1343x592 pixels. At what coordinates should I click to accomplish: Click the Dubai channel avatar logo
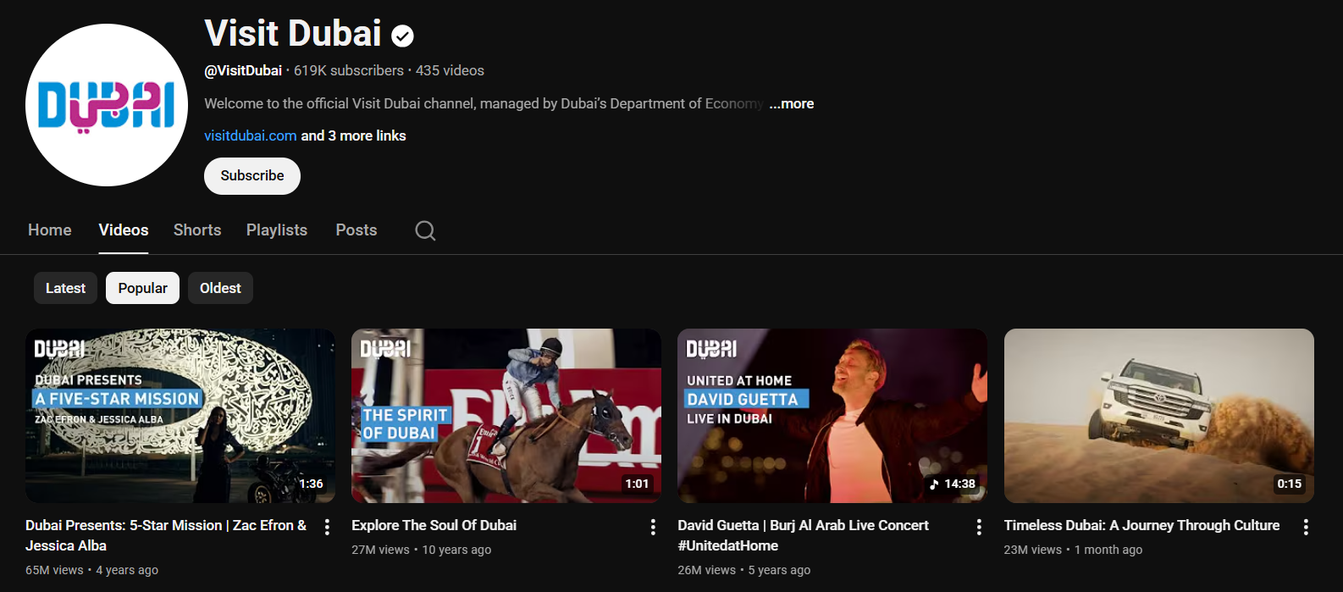107,105
